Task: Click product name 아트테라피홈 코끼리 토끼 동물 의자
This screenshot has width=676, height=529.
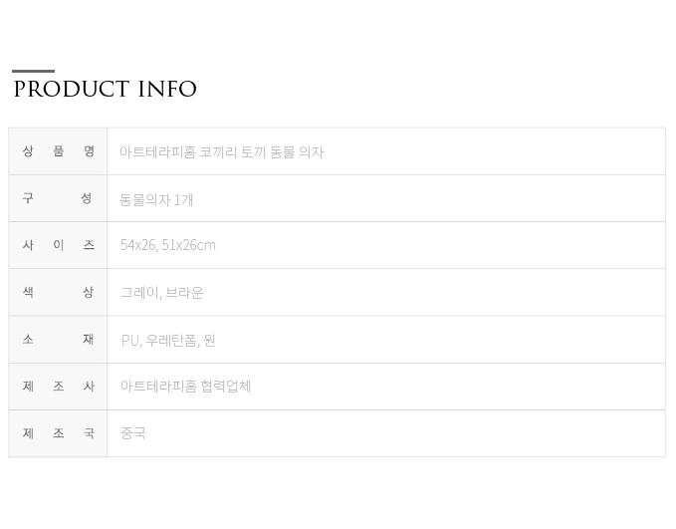Action: 222,151
